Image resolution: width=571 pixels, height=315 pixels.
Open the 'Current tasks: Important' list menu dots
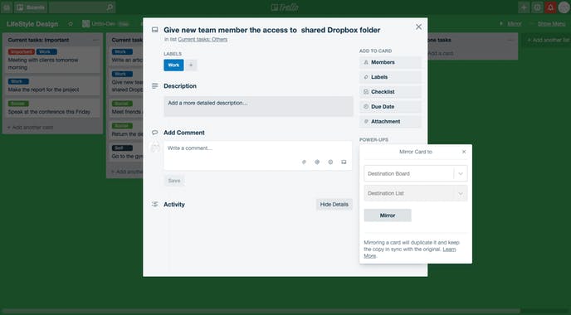(x=95, y=40)
